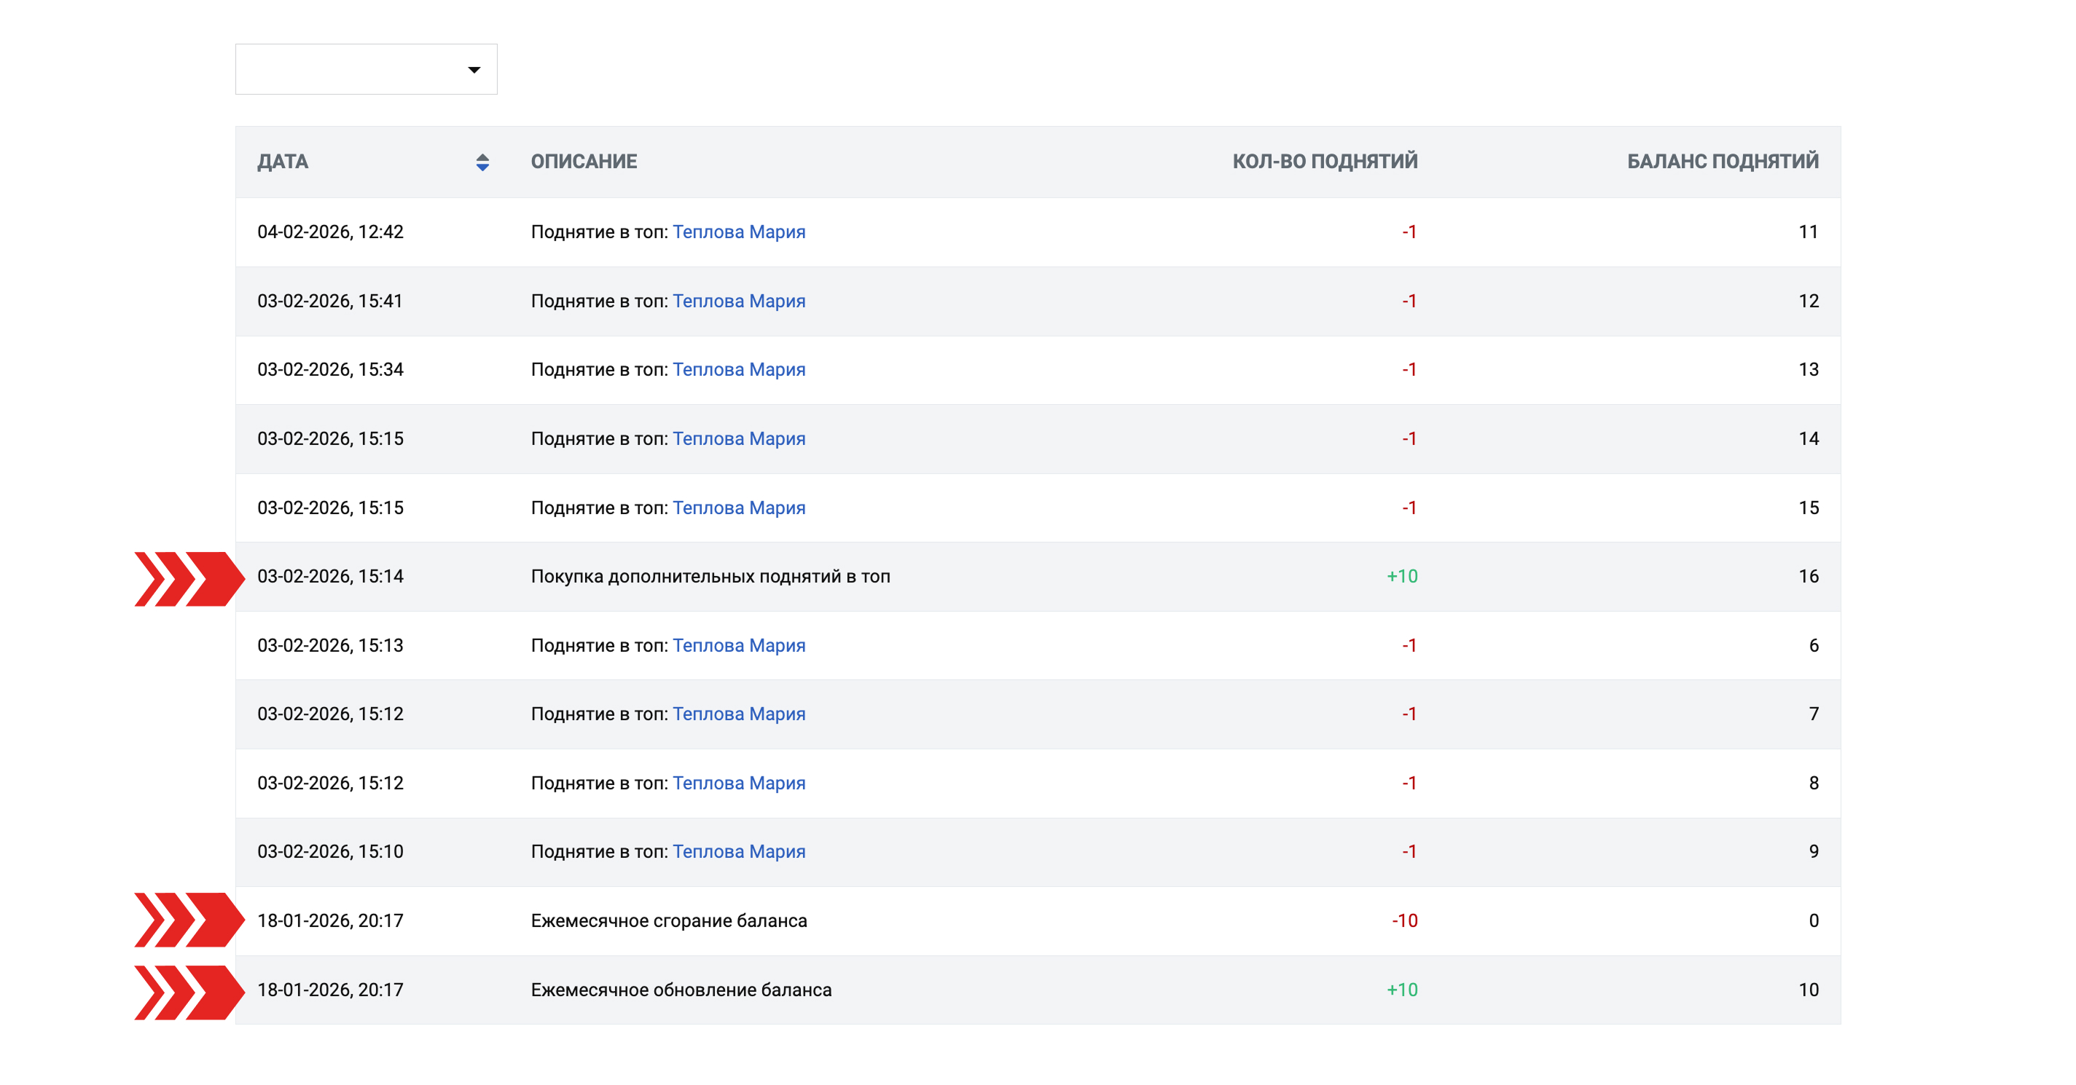Select the Ежемесячное сгорание баланса row
2076x1085 pixels.
click(x=668, y=920)
